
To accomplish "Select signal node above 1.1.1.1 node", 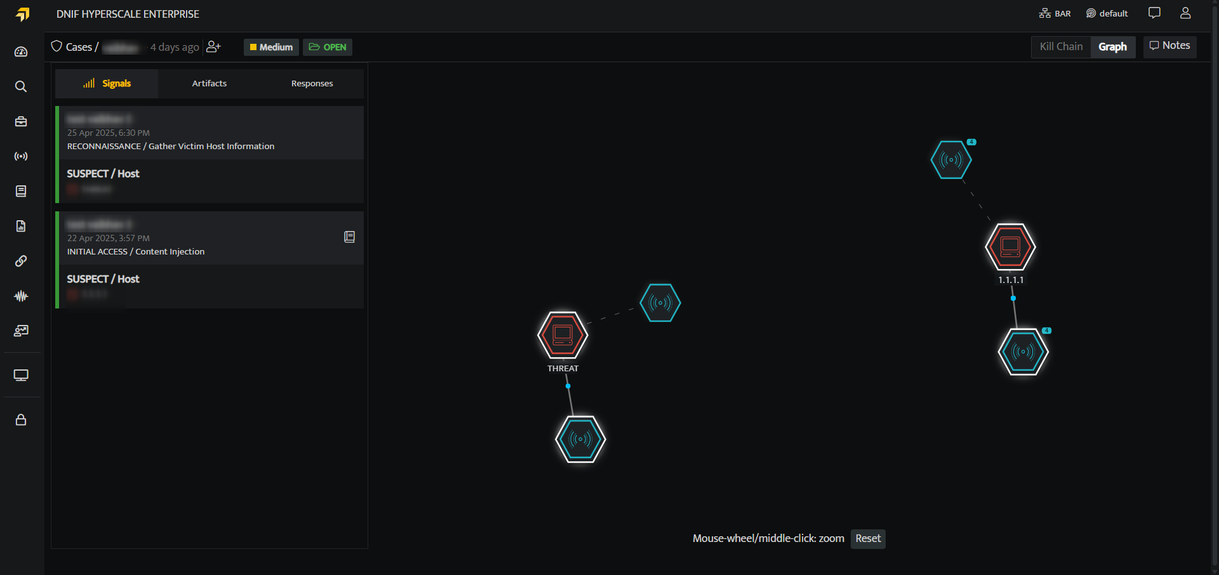I will click(x=951, y=160).
